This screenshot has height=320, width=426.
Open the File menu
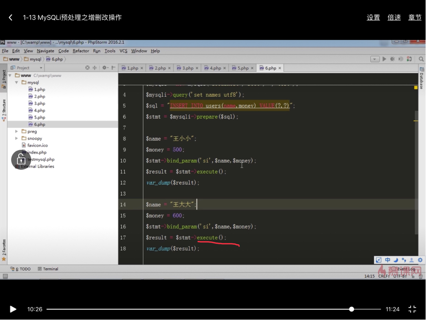[x=5, y=51]
